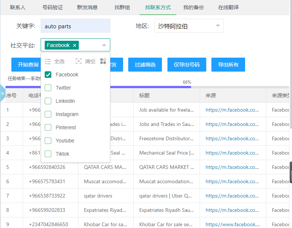
Task: Open the 我的备份 tab
Action: (x=193, y=7)
